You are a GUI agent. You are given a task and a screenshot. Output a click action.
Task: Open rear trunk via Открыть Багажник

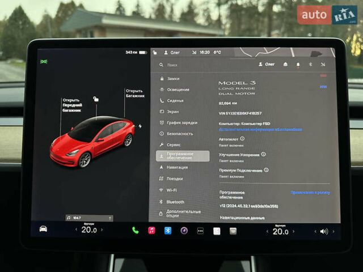[x=135, y=93]
